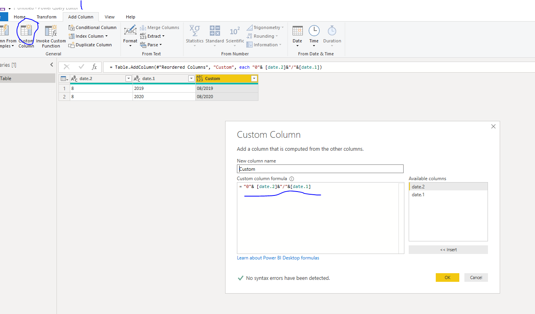
Task: Collapse the Queries pane
Action: tap(51, 65)
